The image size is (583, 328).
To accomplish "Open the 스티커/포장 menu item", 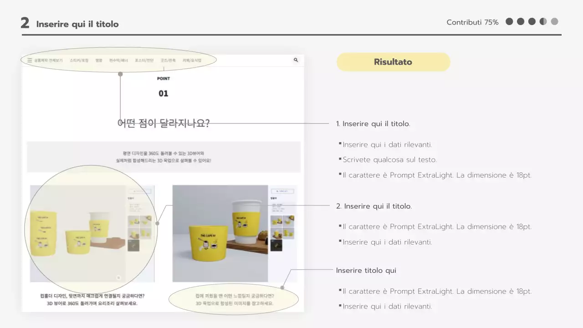I will [79, 60].
